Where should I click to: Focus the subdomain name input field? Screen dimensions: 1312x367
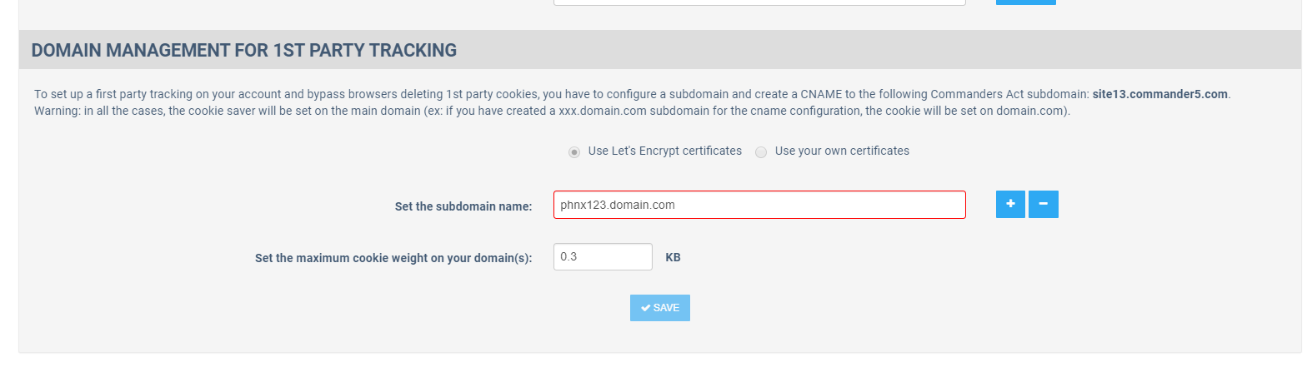[x=759, y=205]
